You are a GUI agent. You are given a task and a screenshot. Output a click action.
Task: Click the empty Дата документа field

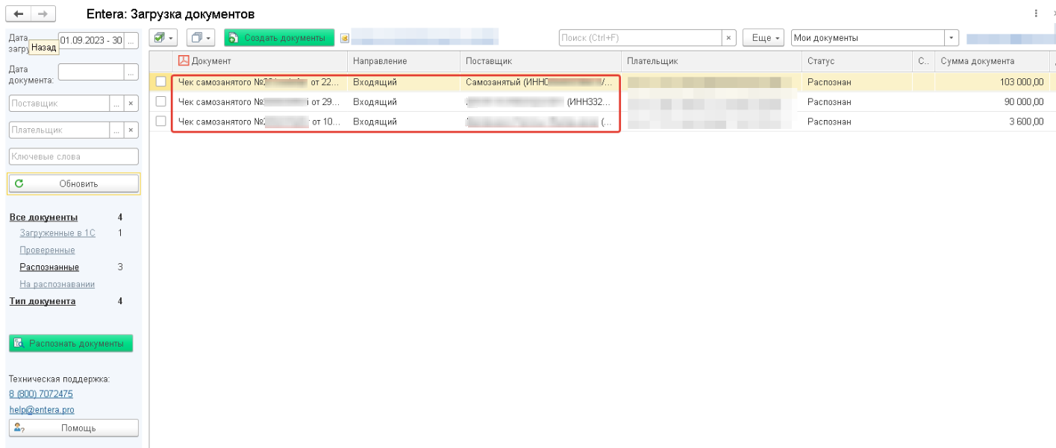click(x=91, y=72)
